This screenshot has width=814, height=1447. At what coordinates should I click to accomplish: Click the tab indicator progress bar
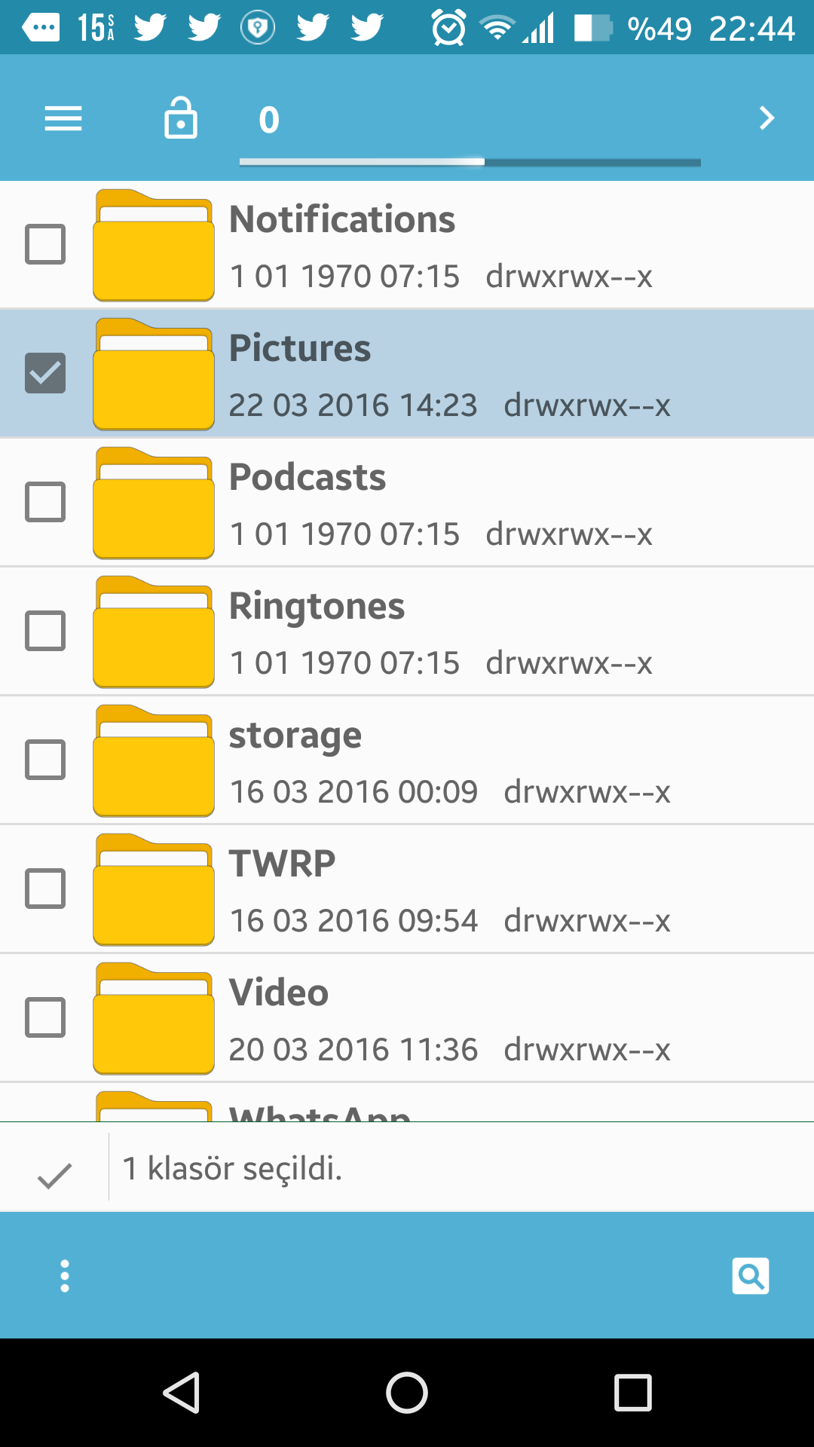pos(470,162)
